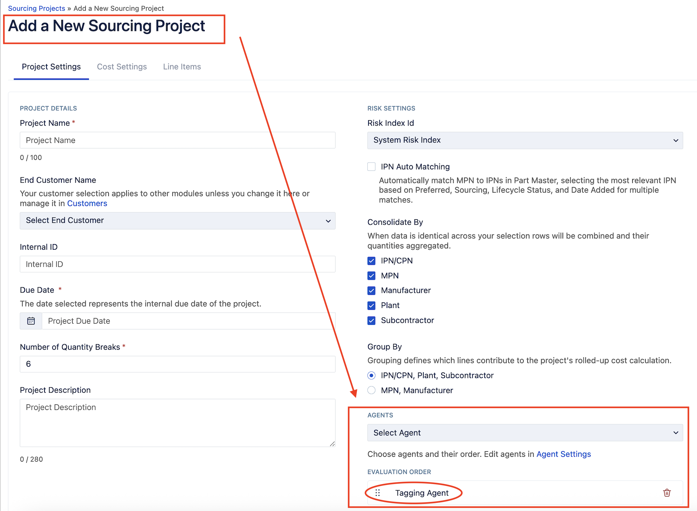Toggle the Subcontractor checkbox
697x511 pixels.
point(371,321)
